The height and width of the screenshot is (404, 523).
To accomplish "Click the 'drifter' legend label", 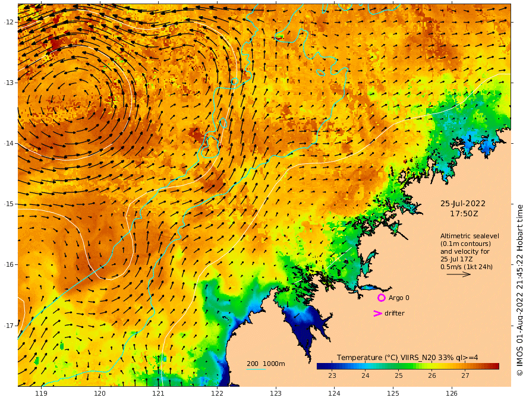I will coord(394,313).
